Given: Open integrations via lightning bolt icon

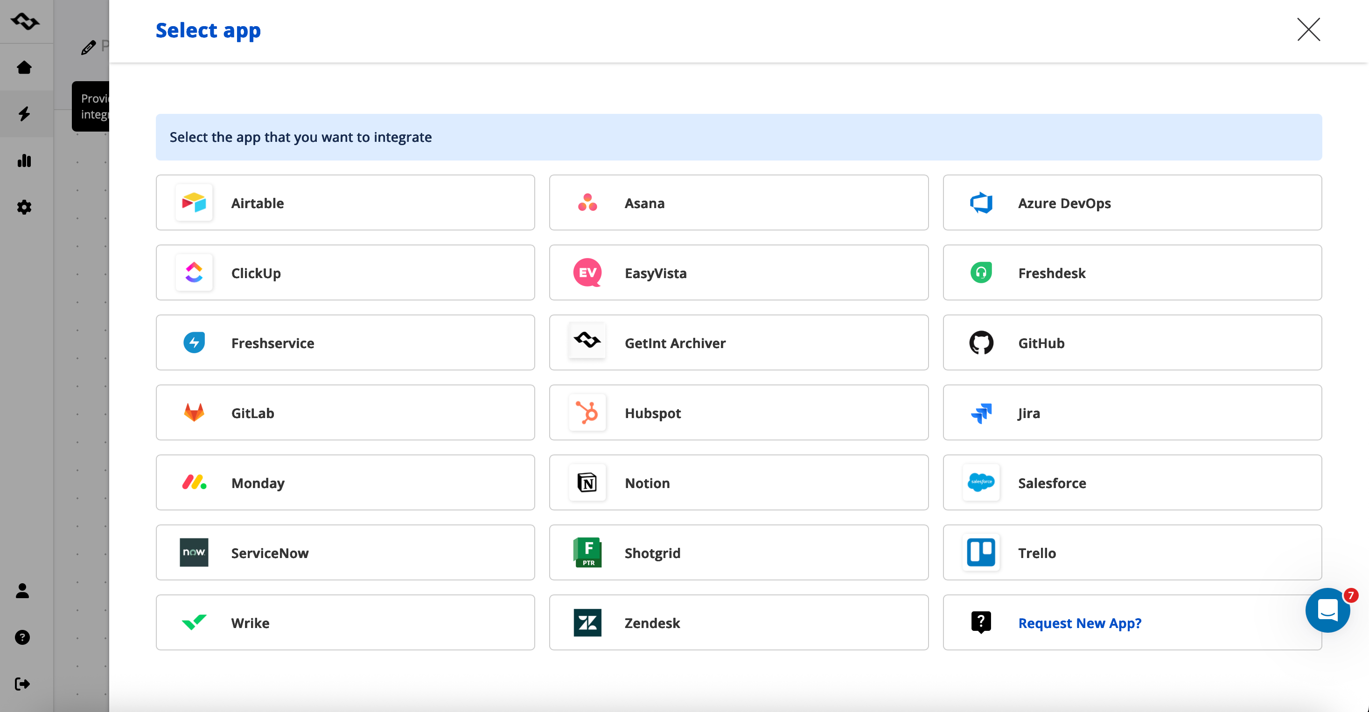Looking at the screenshot, I should pyautogui.click(x=24, y=114).
